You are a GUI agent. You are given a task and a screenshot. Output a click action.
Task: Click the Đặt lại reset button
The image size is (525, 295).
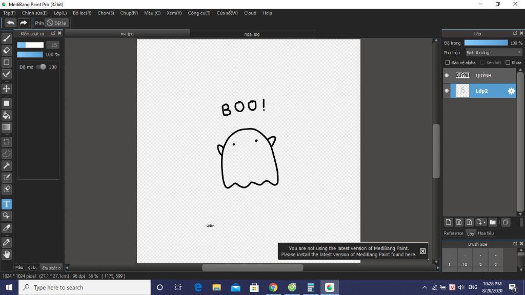[x=57, y=23]
